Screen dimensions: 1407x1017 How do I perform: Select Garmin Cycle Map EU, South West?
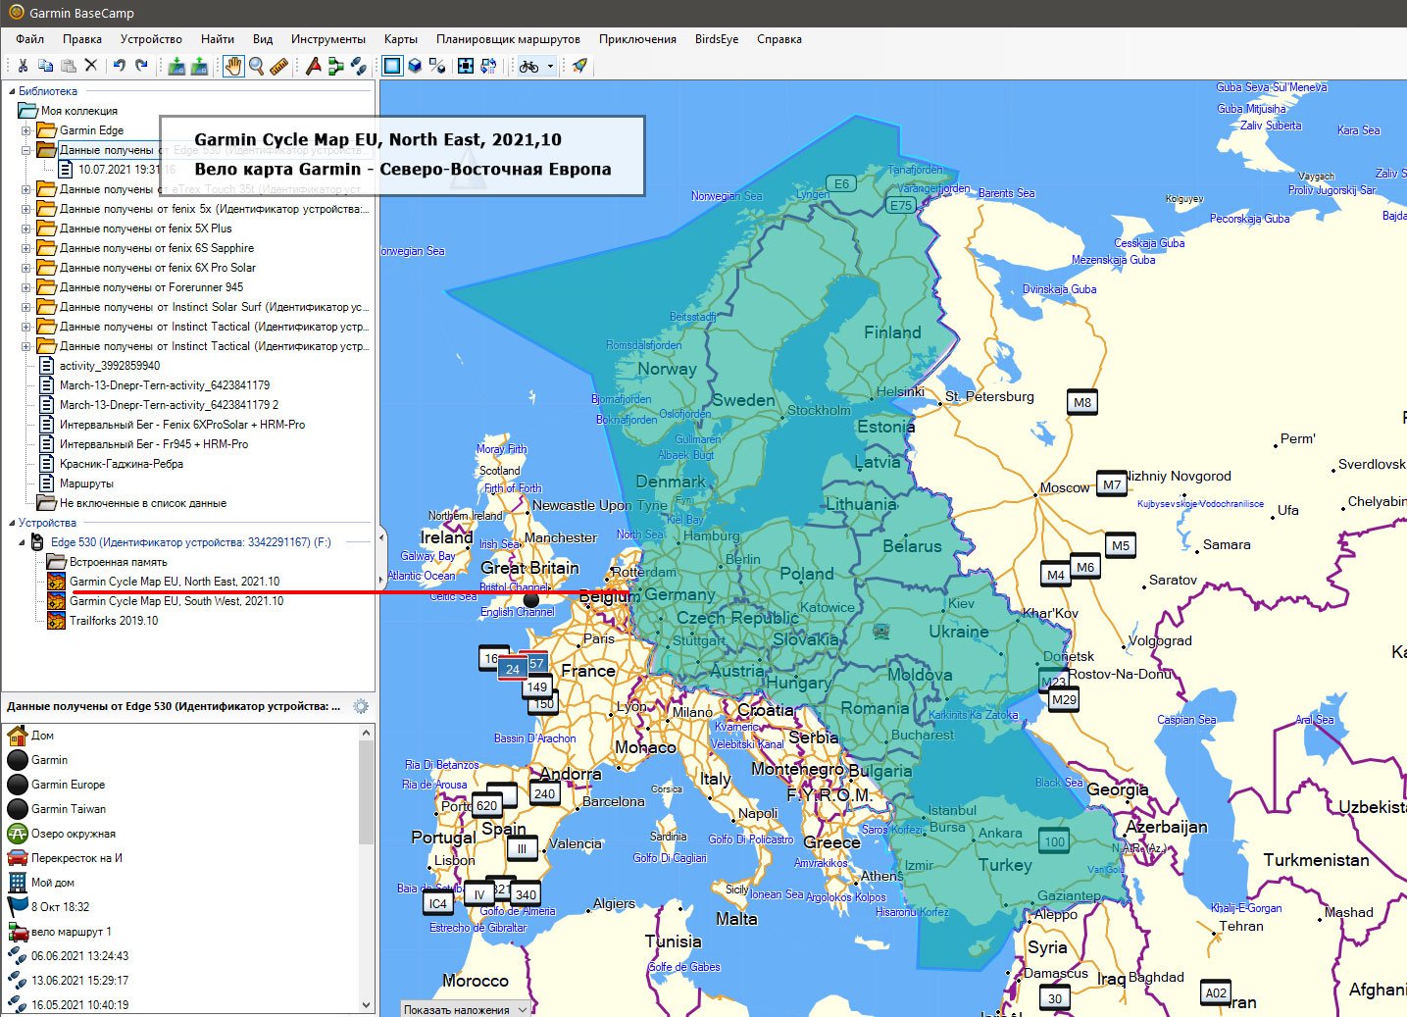[176, 601]
